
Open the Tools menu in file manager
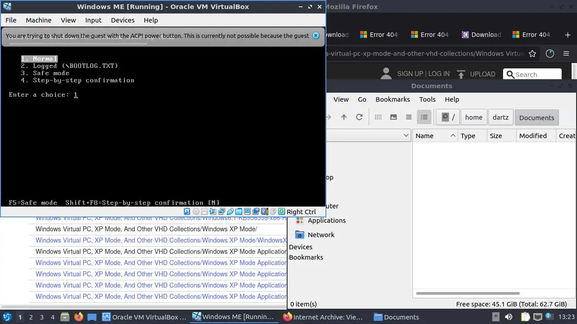coord(427,99)
